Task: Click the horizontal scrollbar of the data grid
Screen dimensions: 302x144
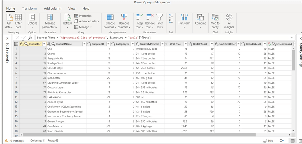Action: [134, 135]
